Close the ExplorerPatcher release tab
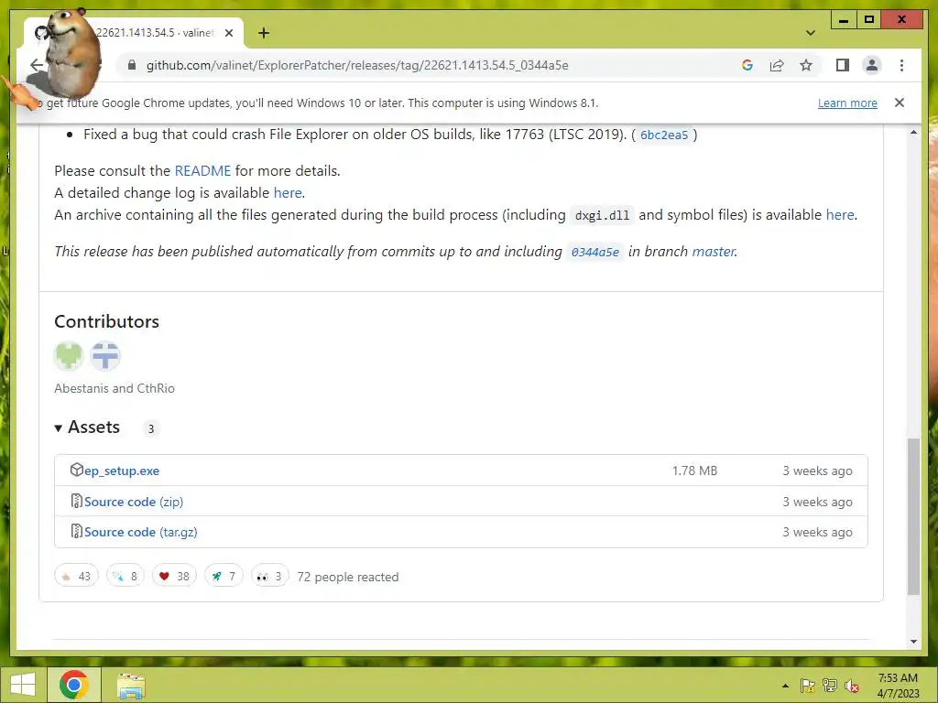This screenshot has width=938, height=703. (x=228, y=33)
